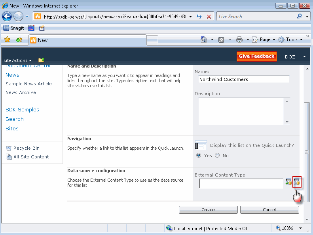The height and width of the screenshot is (235, 313).
Task: Refresh the page using refresh icon
Action: tap(199, 17)
